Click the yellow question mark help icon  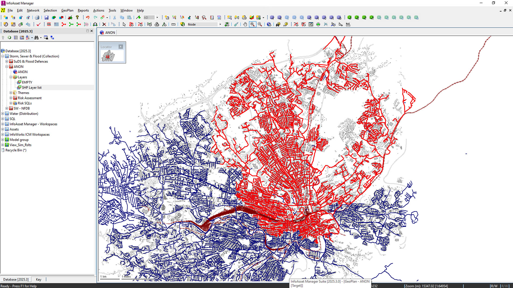(x=78, y=18)
